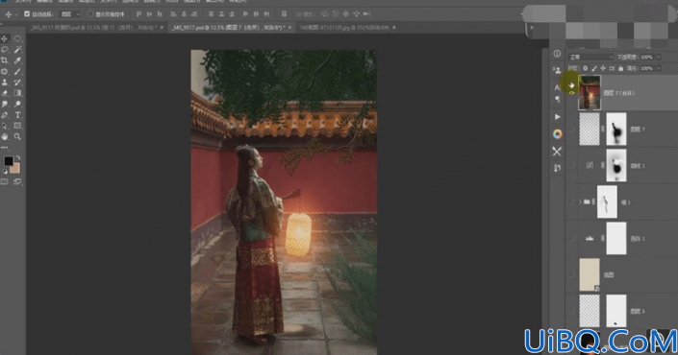Image resolution: width=678 pixels, height=355 pixels.
Task: Click the black foreground color swatch
Action: point(9,161)
